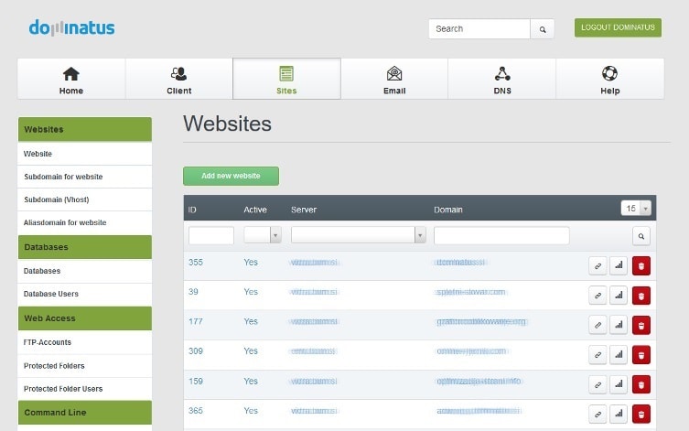689x431 pixels.
Task: Click the search magnifier icon beside the top Search box
Action: (543, 29)
